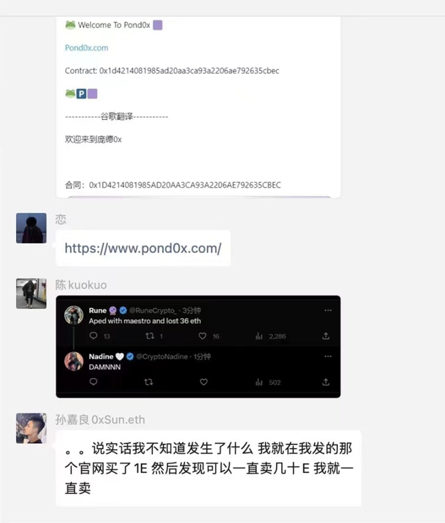Share Nadine's tweet via upload icon
Screen dimensions: 445x523
326,382
